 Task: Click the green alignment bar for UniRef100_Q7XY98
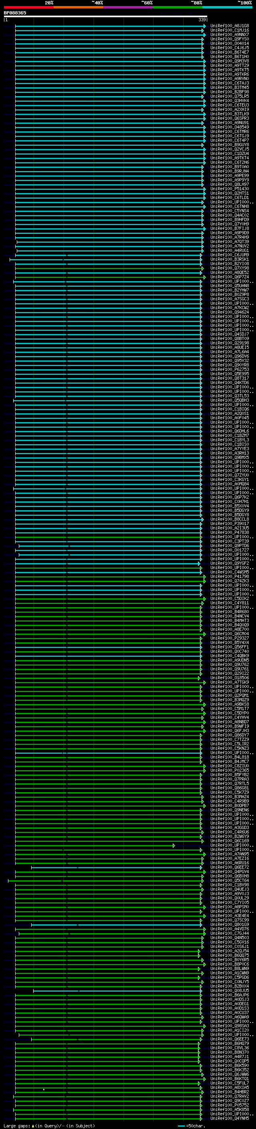coord(109,268)
